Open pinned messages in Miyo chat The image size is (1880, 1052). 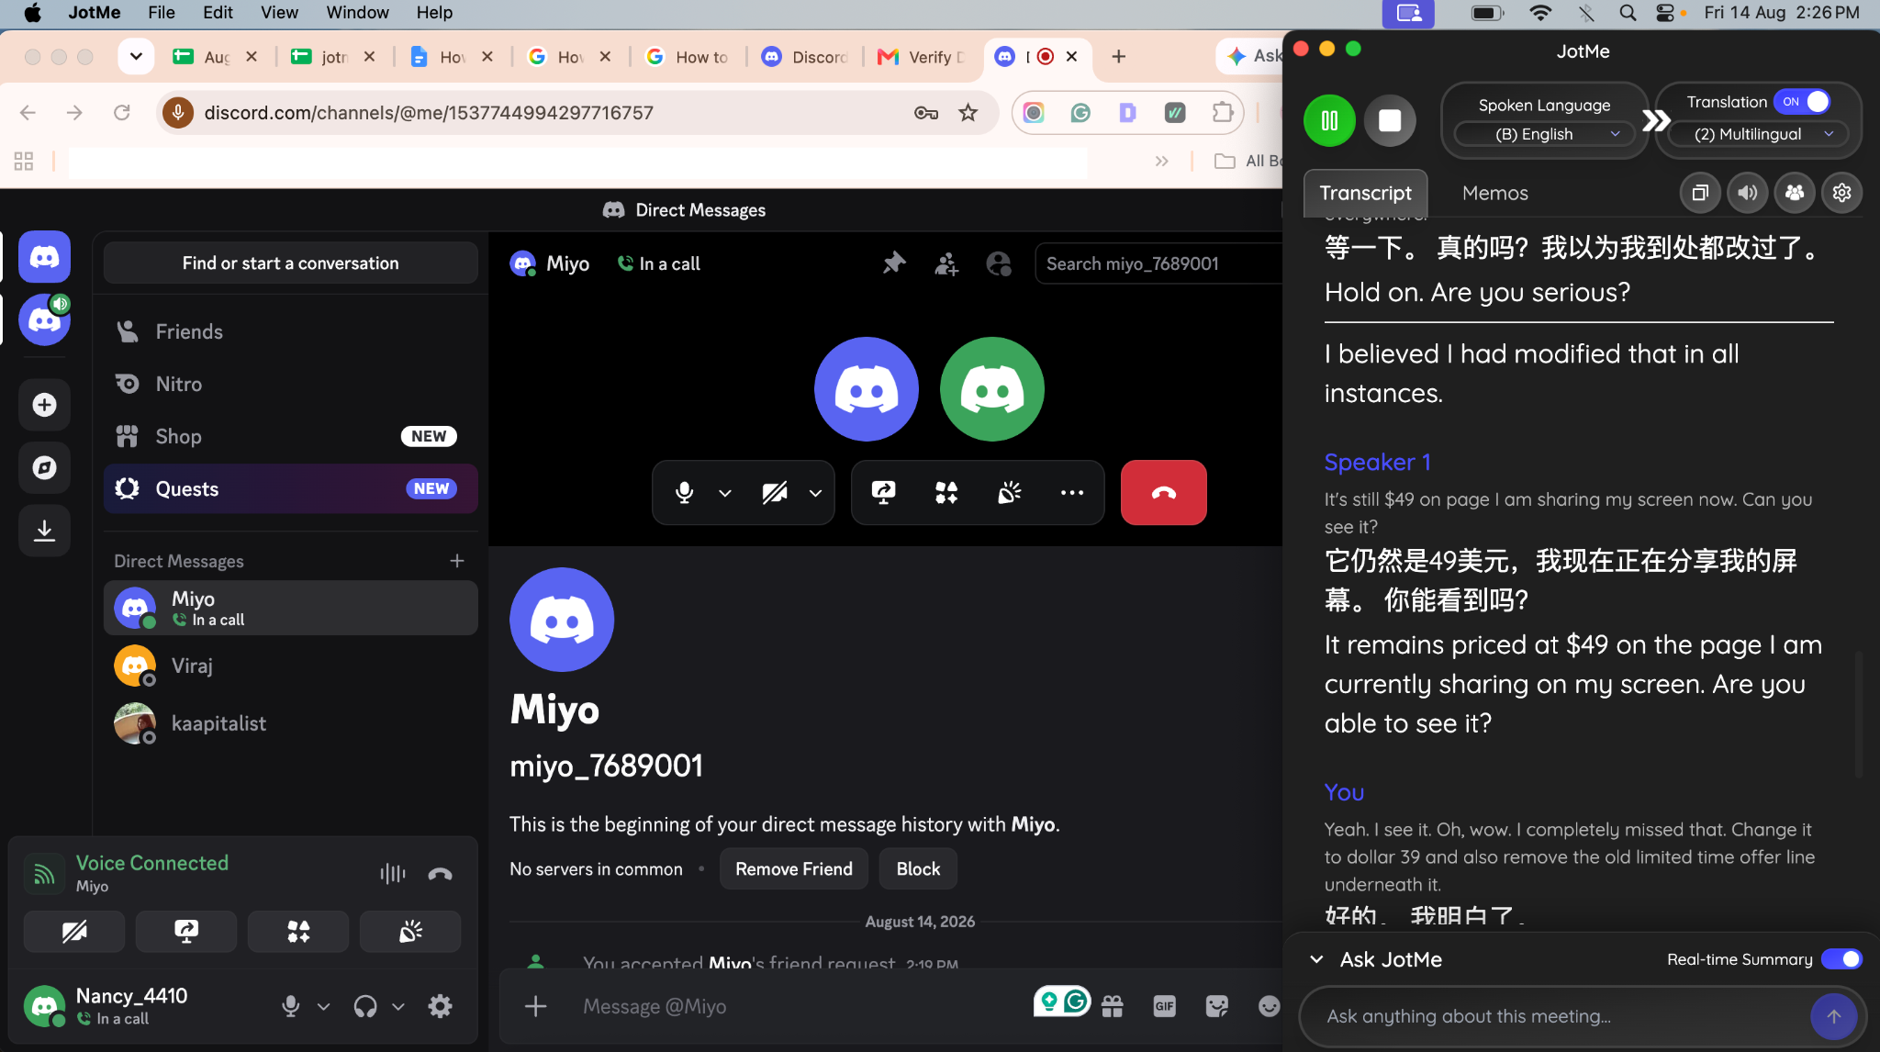point(894,264)
